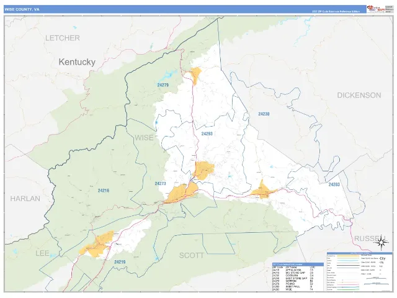Image resolution: width=397 pixels, height=298 pixels.
Task: Click the map legend header bar
Action: point(360,253)
